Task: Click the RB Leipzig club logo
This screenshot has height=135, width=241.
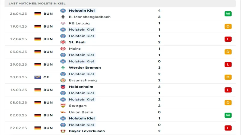Action: click(x=63, y=23)
